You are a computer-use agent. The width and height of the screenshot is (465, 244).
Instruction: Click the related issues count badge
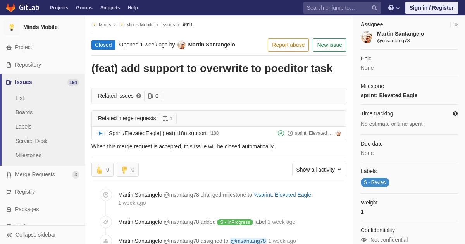tap(153, 96)
